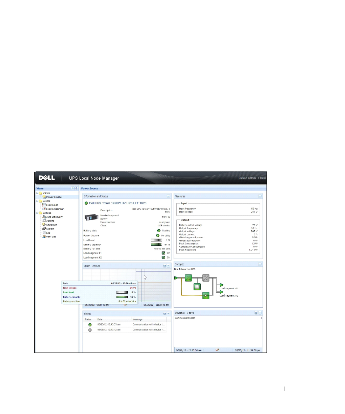
Task: Open Events List in tree
Action: point(52,205)
